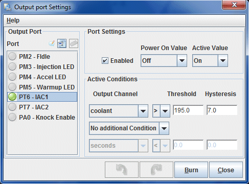Click the grayed chip icon near Port label
Viewport: 249px width, 184px height.
(74, 43)
